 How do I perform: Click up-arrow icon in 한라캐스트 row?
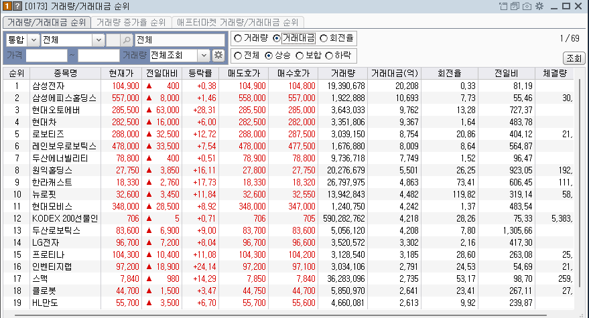[149, 182]
